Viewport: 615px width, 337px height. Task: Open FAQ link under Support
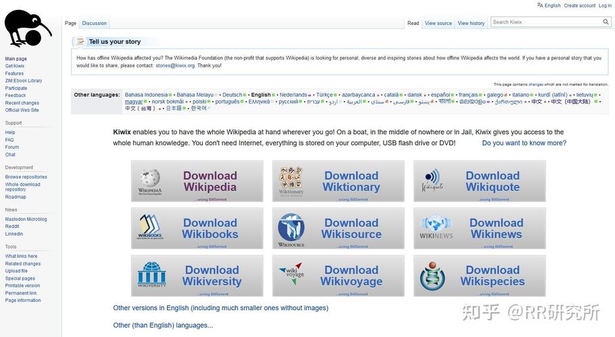coord(9,140)
